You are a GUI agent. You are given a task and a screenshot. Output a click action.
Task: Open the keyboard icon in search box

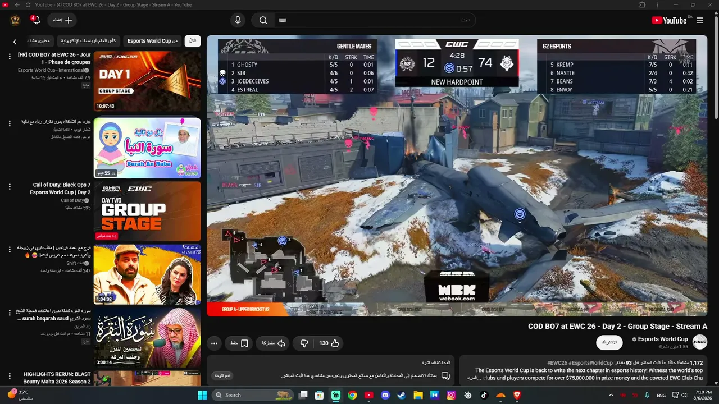pyautogui.click(x=283, y=20)
